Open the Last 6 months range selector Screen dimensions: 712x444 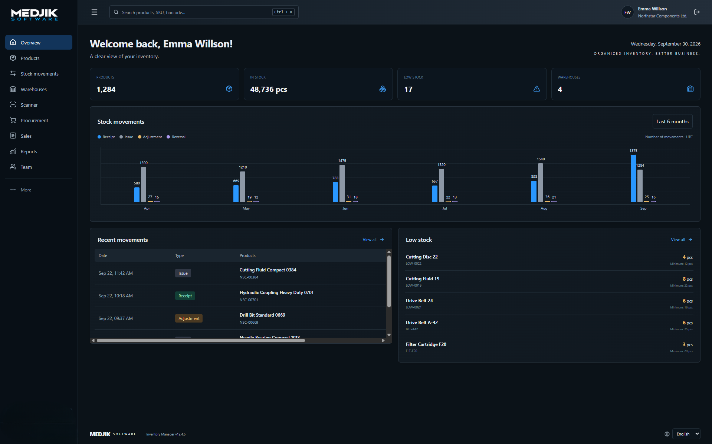pos(672,121)
